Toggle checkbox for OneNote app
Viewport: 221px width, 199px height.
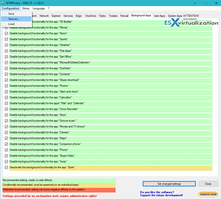coord(6,68)
